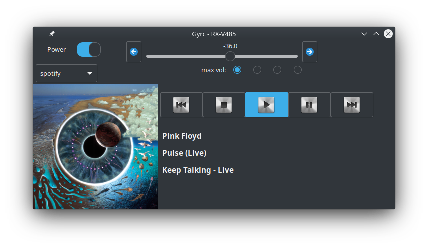Screen dimensions: 428x248
Task: Minimize window with the down chevron
Action: pos(364,34)
